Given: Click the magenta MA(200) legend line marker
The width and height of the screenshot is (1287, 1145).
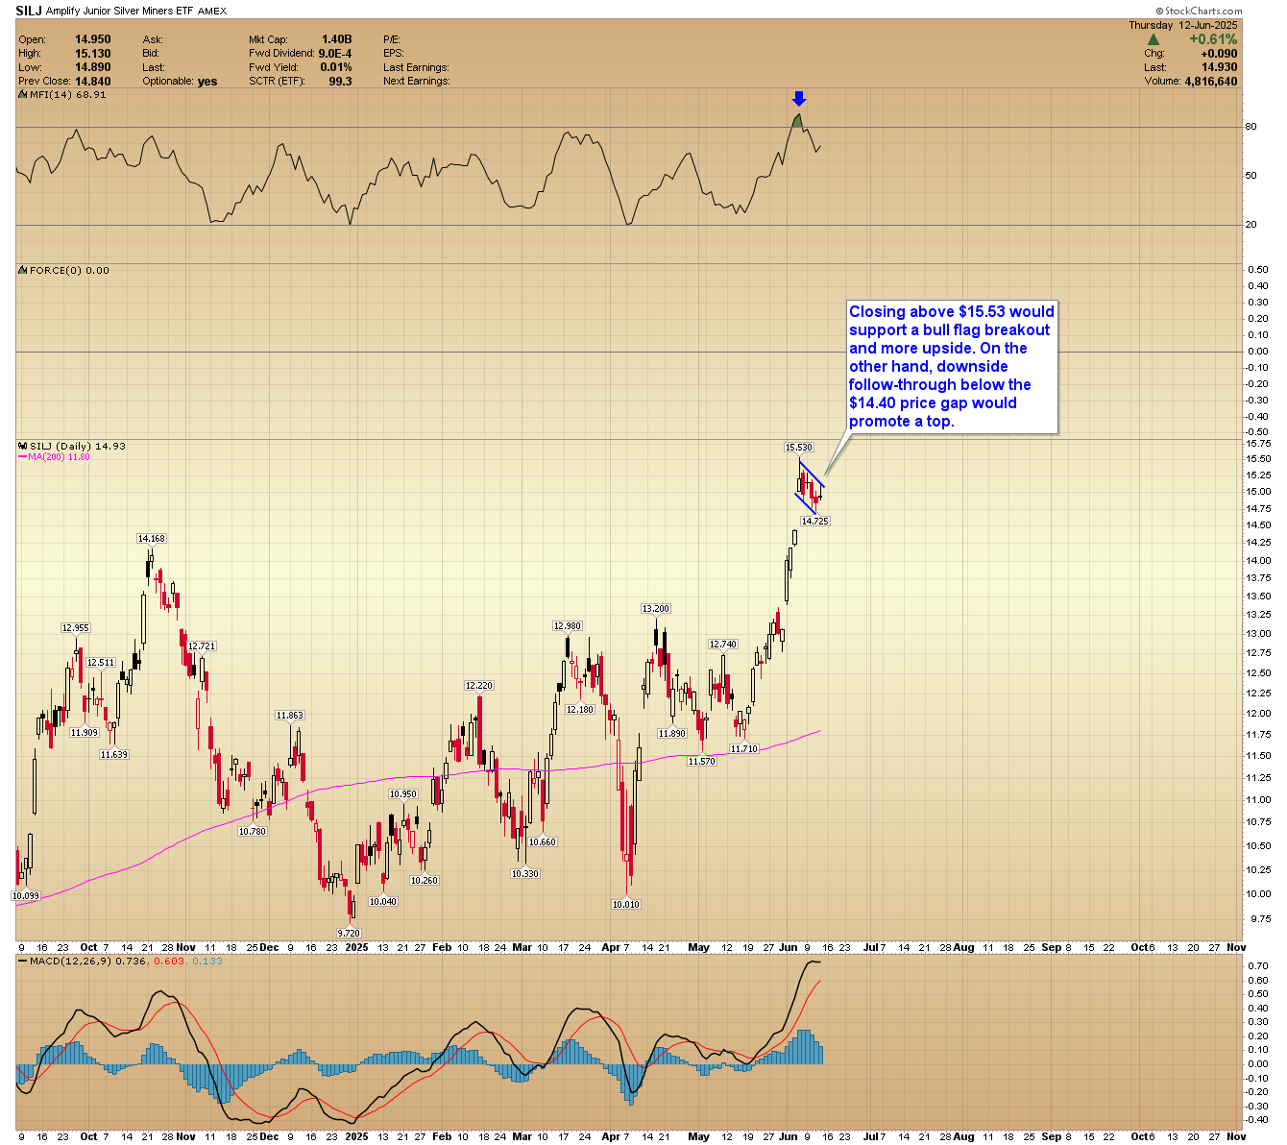Looking at the screenshot, I should pos(23,457).
